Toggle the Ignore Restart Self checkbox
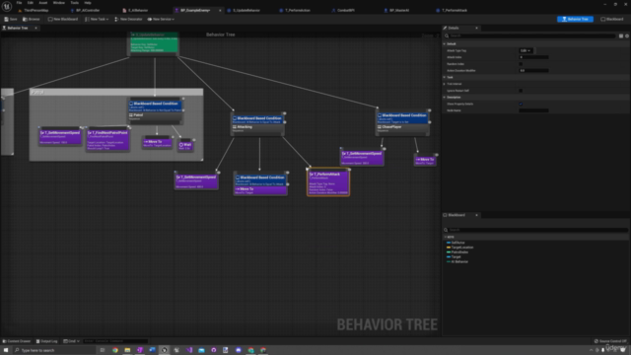 click(521, 91)
